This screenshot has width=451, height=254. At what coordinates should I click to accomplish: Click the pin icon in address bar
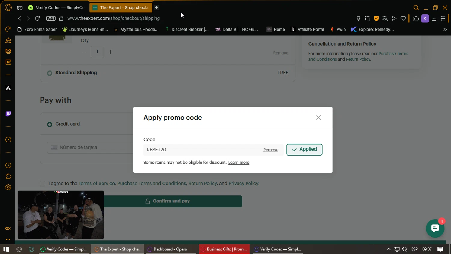358,19
